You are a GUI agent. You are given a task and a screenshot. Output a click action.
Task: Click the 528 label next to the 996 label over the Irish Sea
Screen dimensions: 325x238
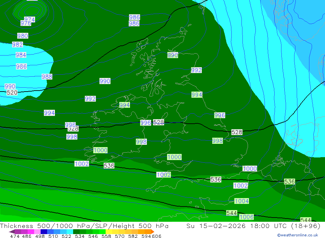point(159,122)
